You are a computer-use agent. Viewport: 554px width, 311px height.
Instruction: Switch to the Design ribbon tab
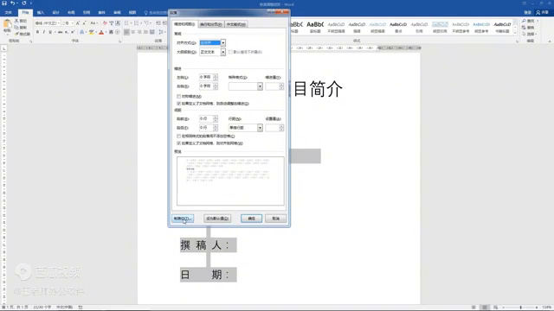[x=55, y=13]
